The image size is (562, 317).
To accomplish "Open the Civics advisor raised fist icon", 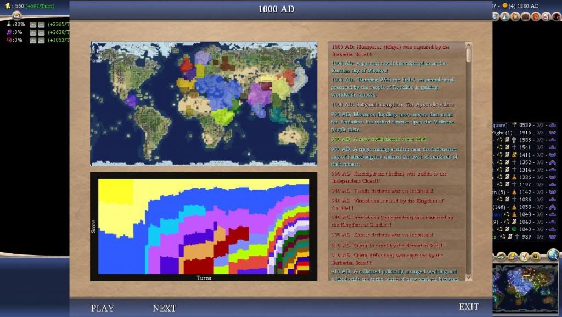I will (536, 16).
